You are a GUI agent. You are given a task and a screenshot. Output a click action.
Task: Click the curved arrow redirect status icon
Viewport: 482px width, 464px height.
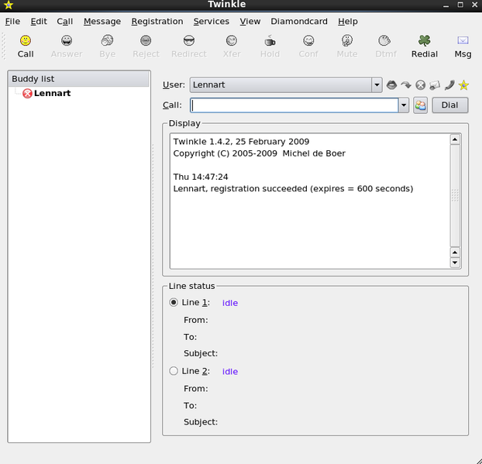(x=406, y=85)
